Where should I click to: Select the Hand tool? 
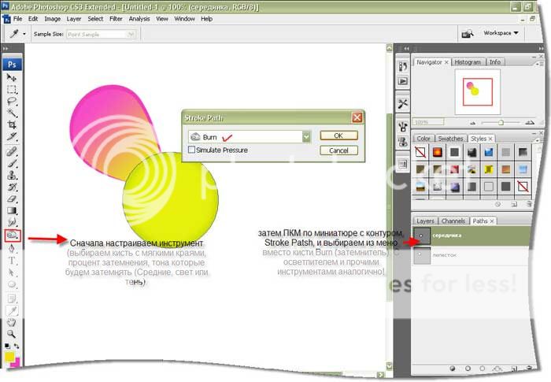pos(12,321)
